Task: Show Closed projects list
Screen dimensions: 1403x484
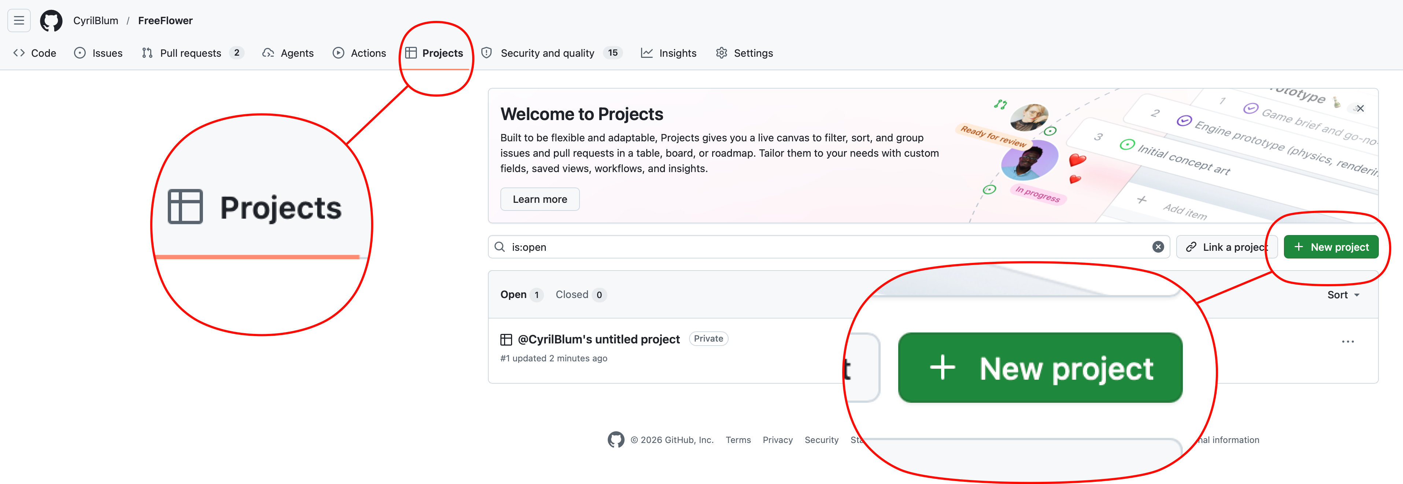Action: (x=581, y=295)
